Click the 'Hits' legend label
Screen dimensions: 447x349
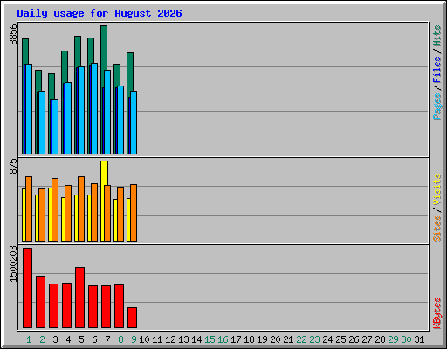click(x=437, y=36)
